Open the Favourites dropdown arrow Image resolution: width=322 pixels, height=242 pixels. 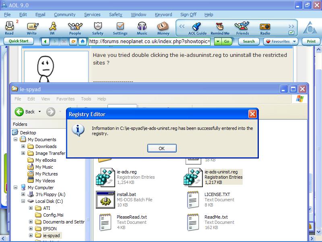point(294,42)
